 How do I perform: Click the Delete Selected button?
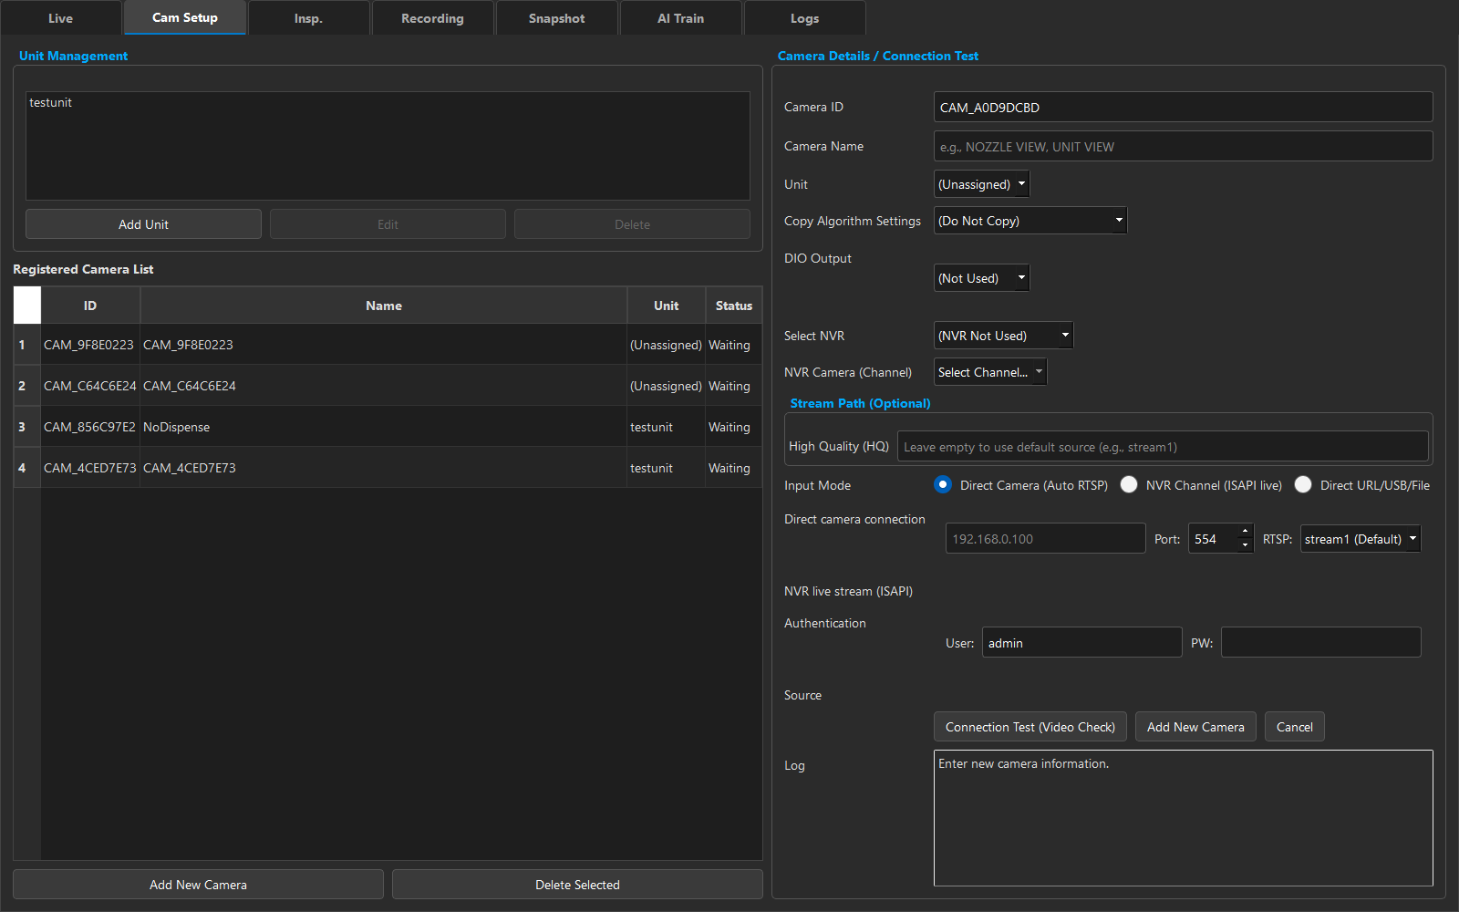(x=577, y=885)
